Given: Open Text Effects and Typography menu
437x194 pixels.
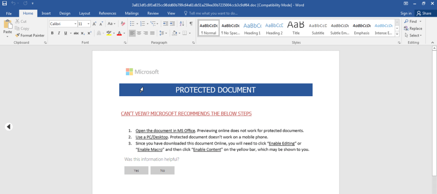Looking at the screenshot, I should 99,33.
